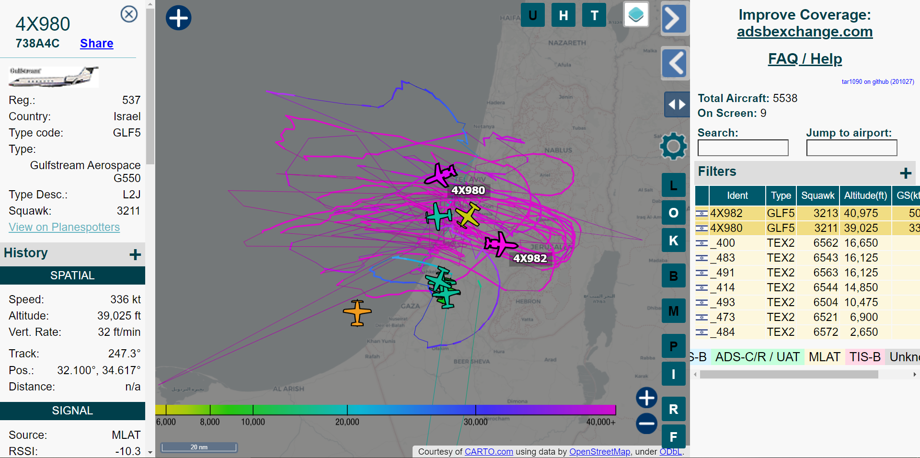The width and height of the screenshot is (920, 458).
Task: Open View on Planespotters link
Action: pos(64,227)
